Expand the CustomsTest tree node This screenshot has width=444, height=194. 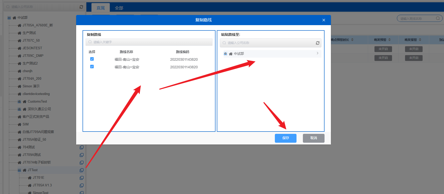point(19,102)
